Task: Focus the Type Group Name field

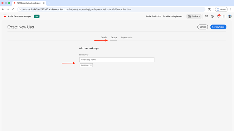Action: (x=117, y=60)
